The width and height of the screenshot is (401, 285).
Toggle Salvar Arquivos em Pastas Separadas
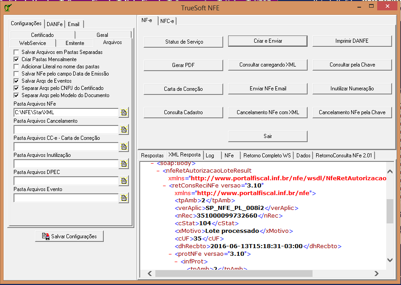coord(16,52)
